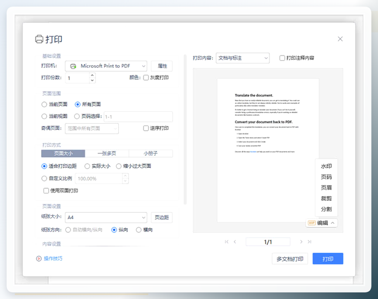This screenshot has height=299, width=378.
Task: Jump to last page in preview
Action: (309, 242)
